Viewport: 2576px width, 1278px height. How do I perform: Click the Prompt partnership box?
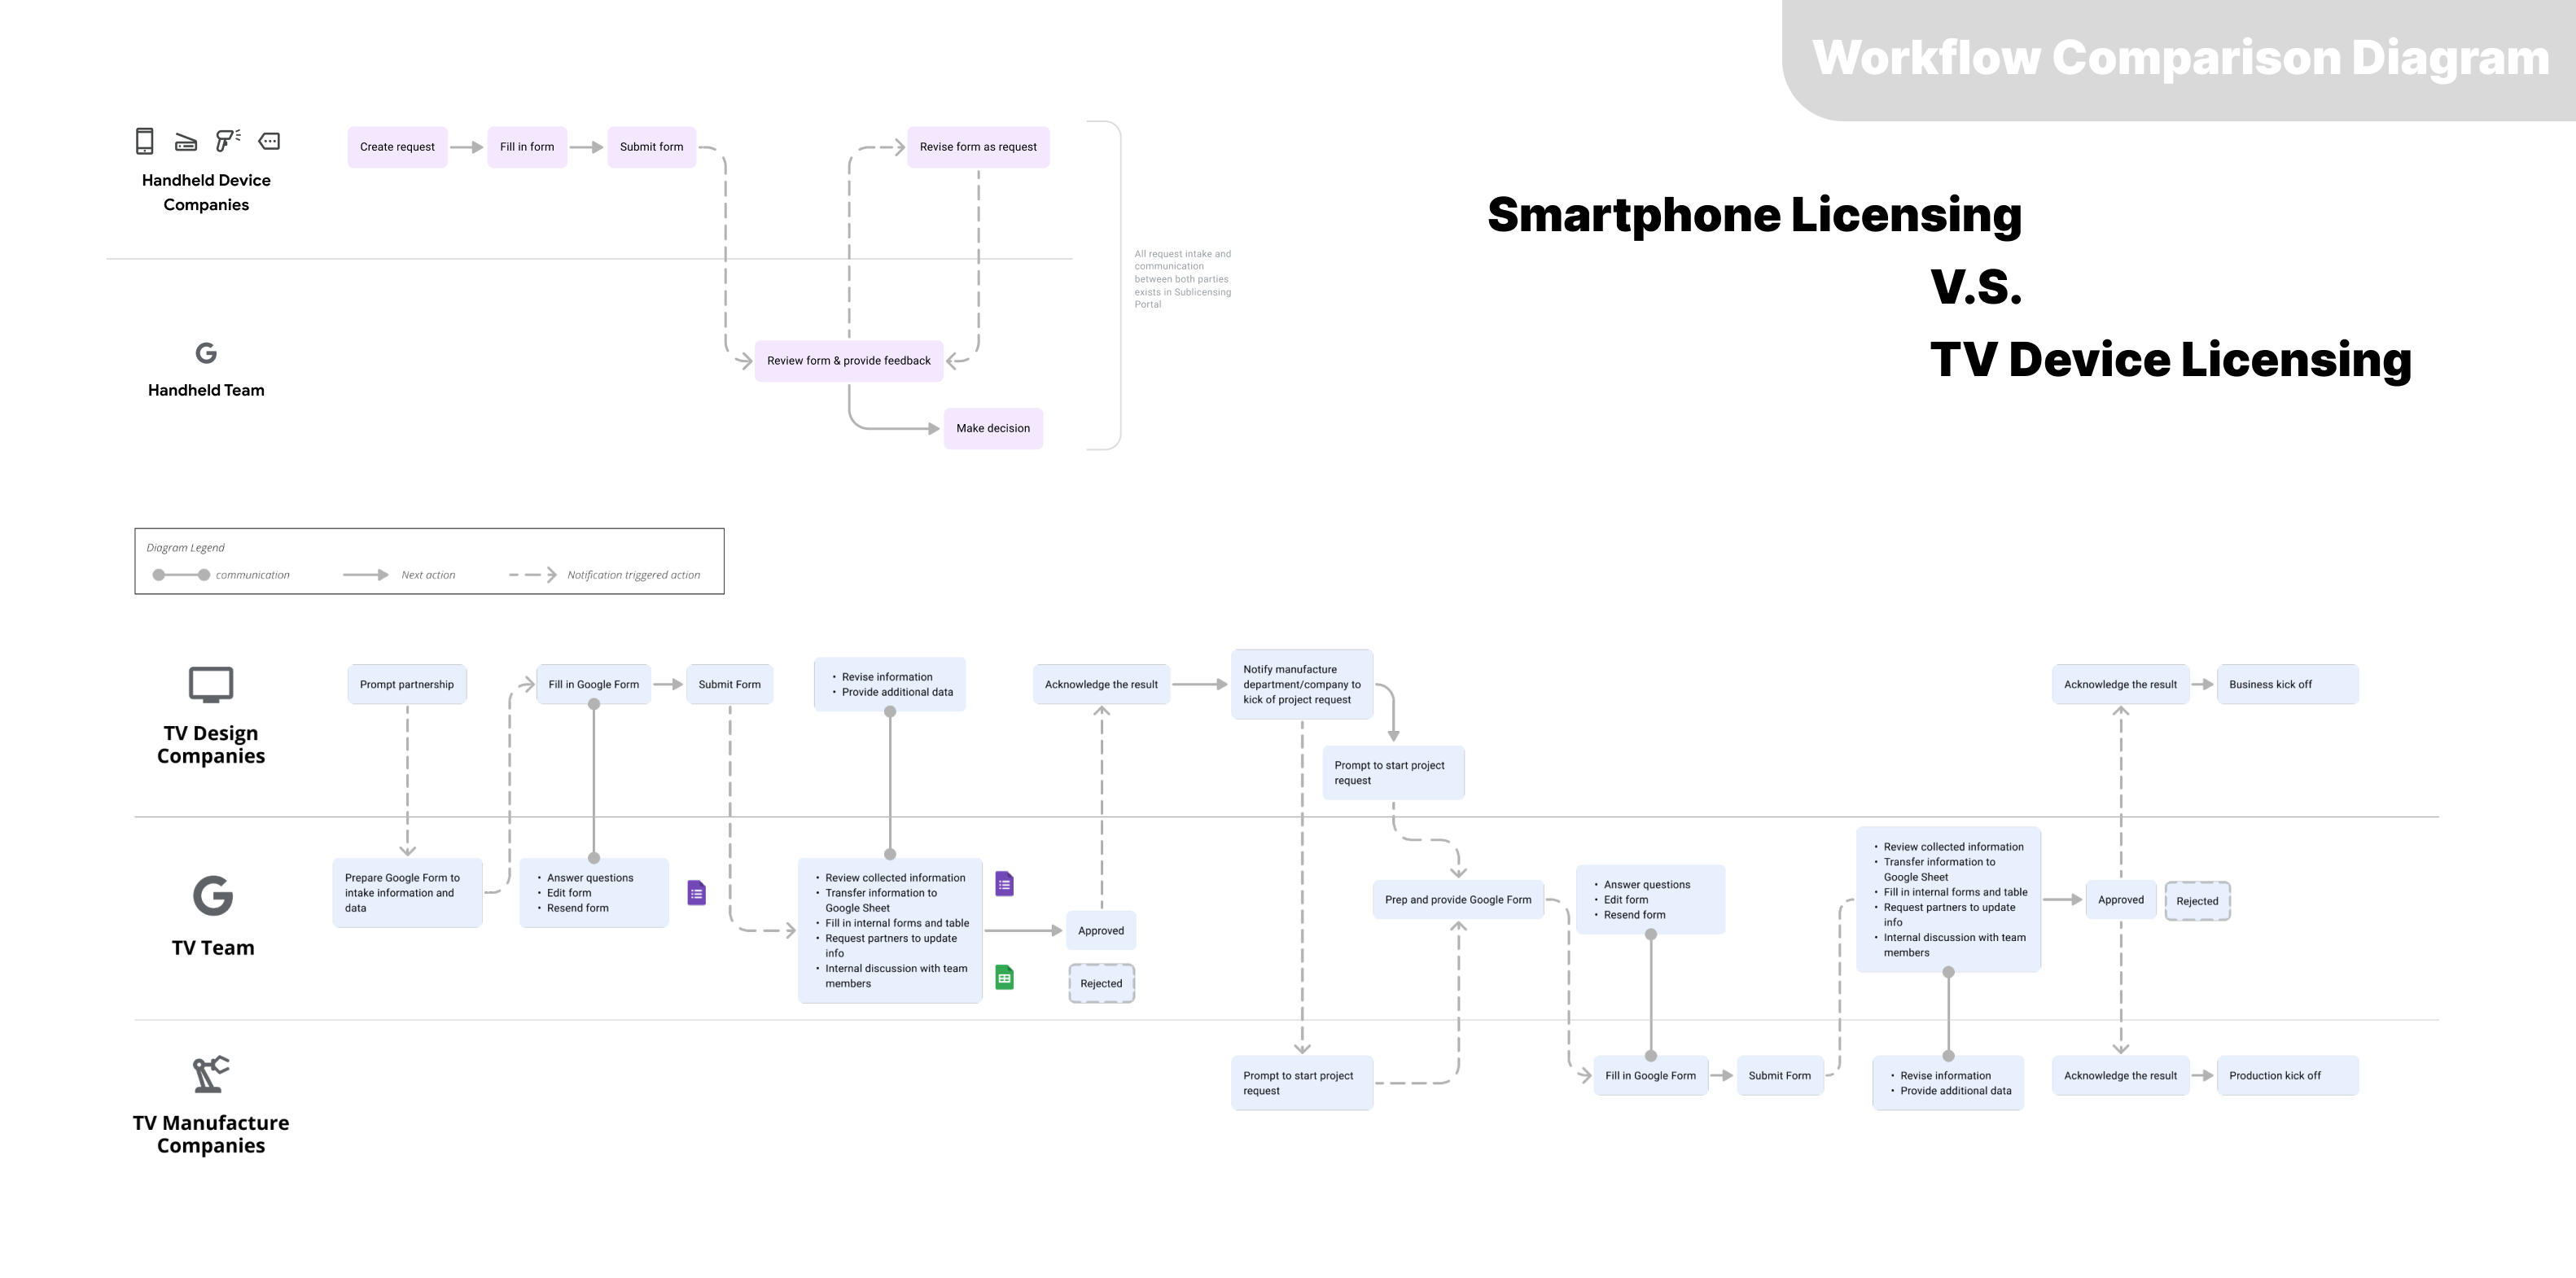[x=406, y=685]
